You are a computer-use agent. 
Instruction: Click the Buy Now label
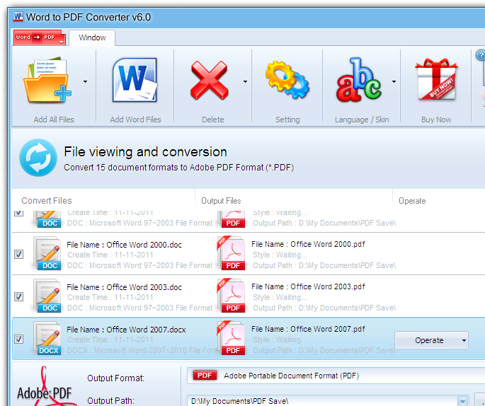(x=436, y=120)
